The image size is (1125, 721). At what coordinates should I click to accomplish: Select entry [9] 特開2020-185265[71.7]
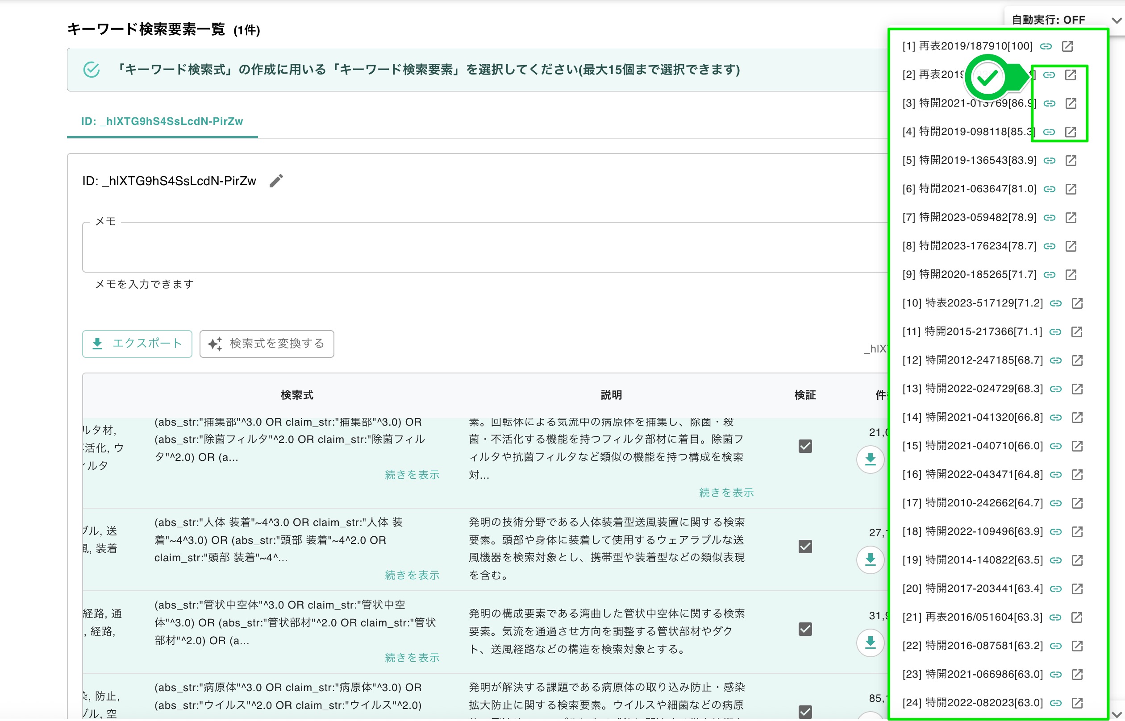(970, 275)
